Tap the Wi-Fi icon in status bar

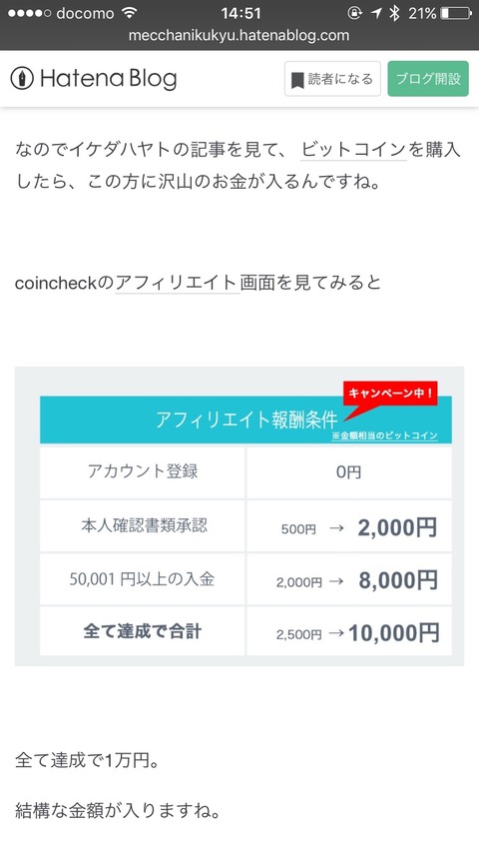coord(130,13)
